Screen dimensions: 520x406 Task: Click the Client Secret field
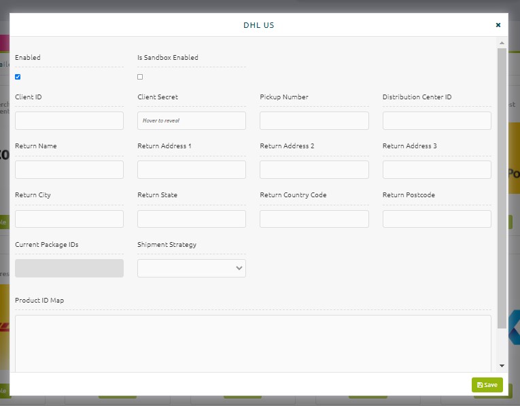[x=192, y=120]
